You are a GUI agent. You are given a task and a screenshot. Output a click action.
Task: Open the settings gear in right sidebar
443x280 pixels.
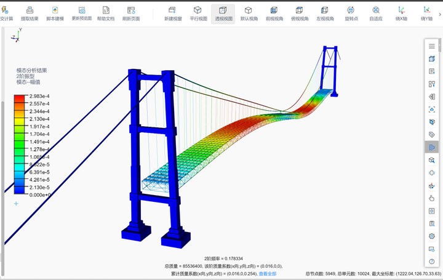click(x=432, y=236)
